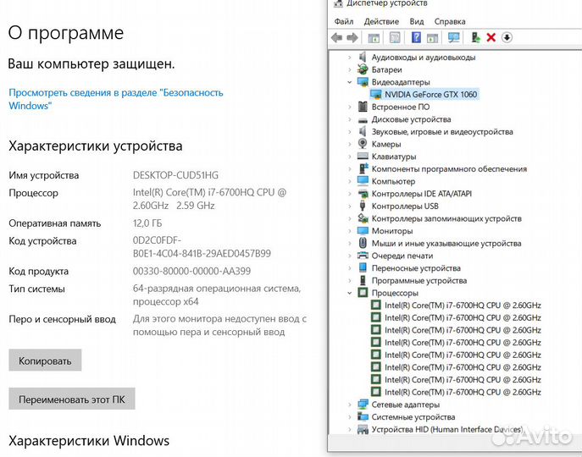Screen dimensions: 582x457
Task: Expand the Системные устройства node
Action: click(x=349, y=417)
